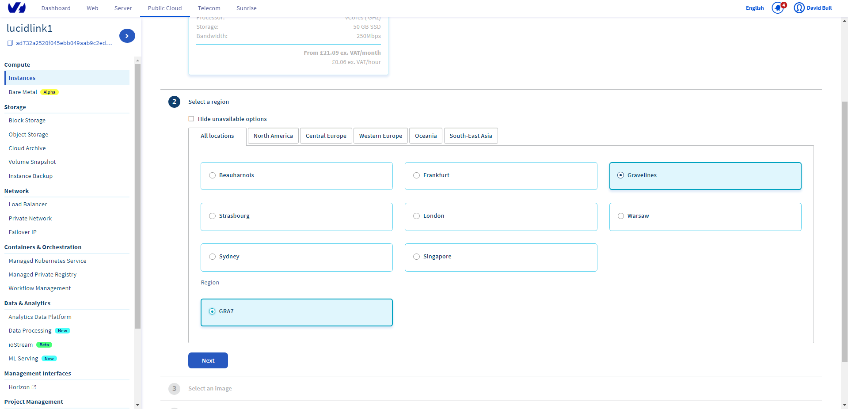The image size is (848, 409).
Task: Change language via English selector
Action: tap(755, 8)
